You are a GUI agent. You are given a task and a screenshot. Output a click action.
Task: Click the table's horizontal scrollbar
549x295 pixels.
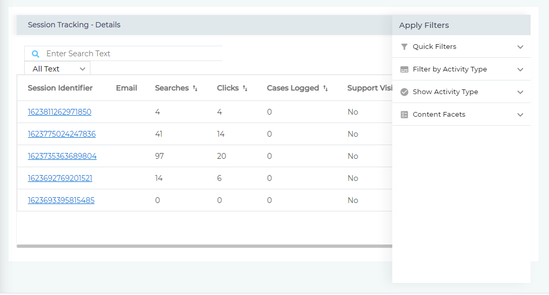coord(204,246)
